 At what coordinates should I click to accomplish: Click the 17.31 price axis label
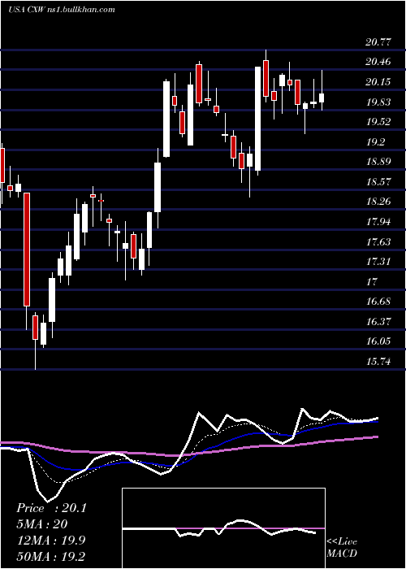378,262
